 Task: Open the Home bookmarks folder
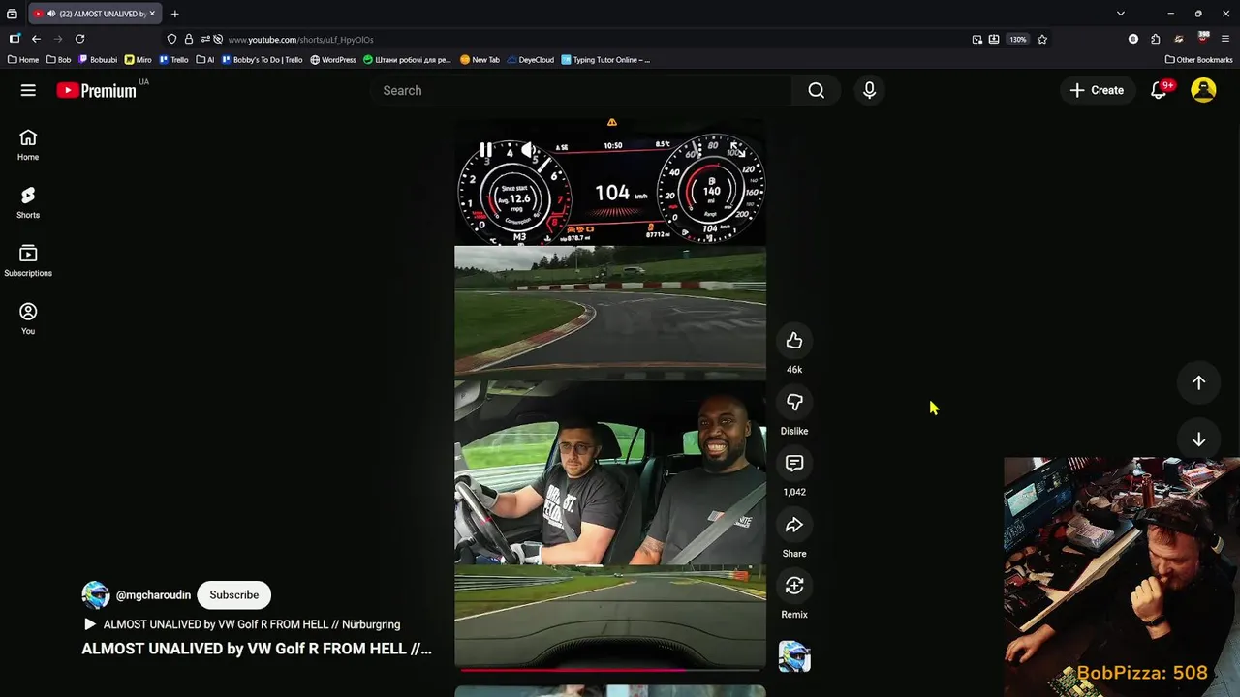23,60
